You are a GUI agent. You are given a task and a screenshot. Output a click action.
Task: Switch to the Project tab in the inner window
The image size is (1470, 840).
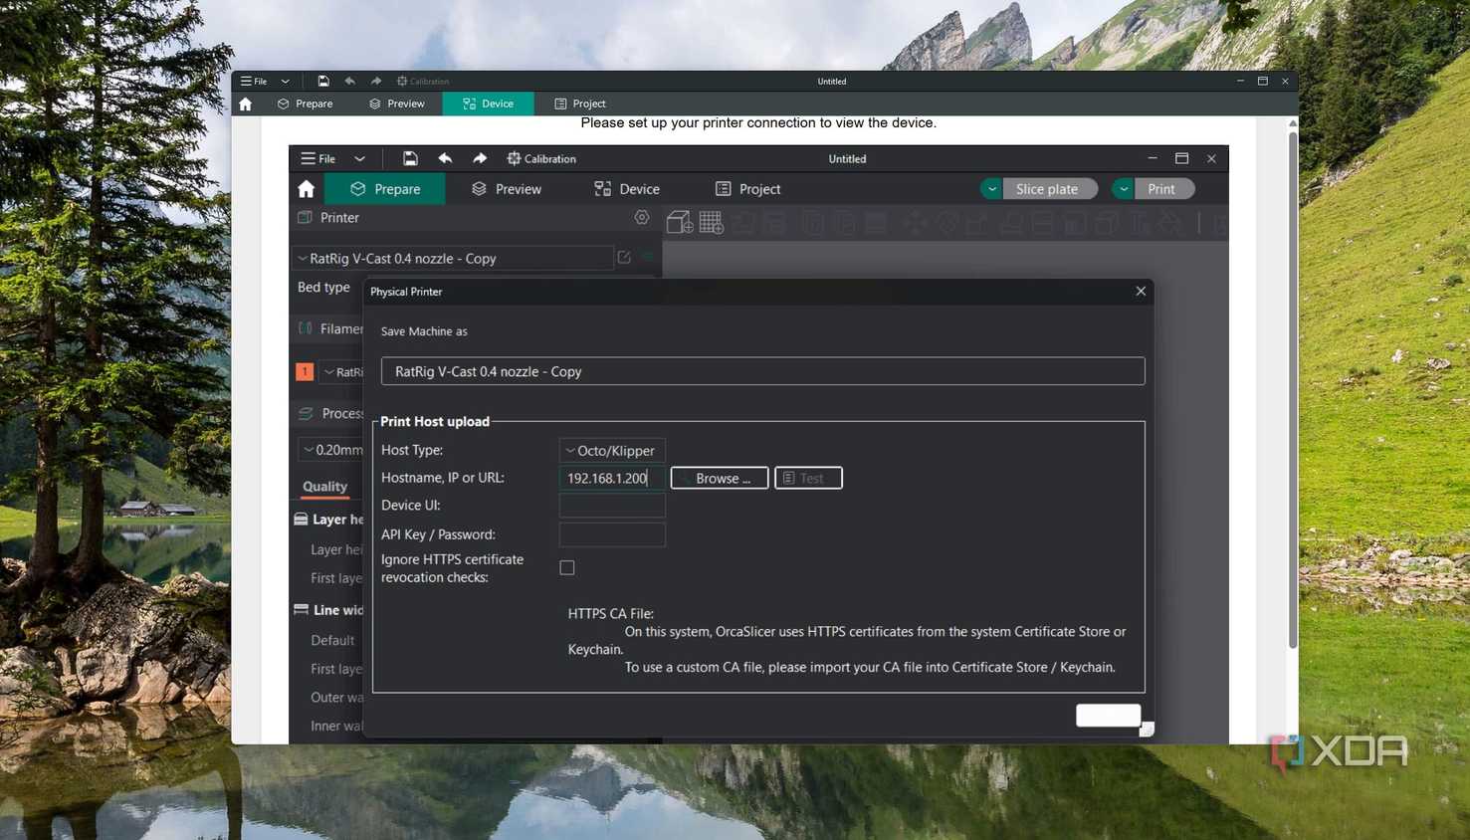click(748, 189)
